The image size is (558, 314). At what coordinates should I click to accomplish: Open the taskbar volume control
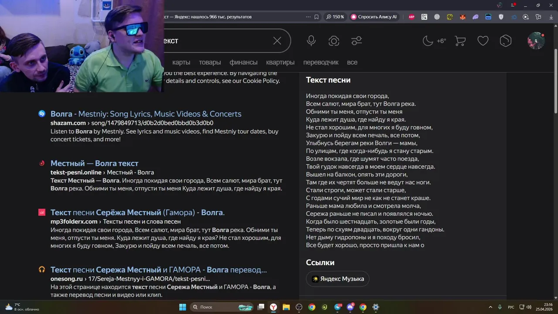point(529,307)
